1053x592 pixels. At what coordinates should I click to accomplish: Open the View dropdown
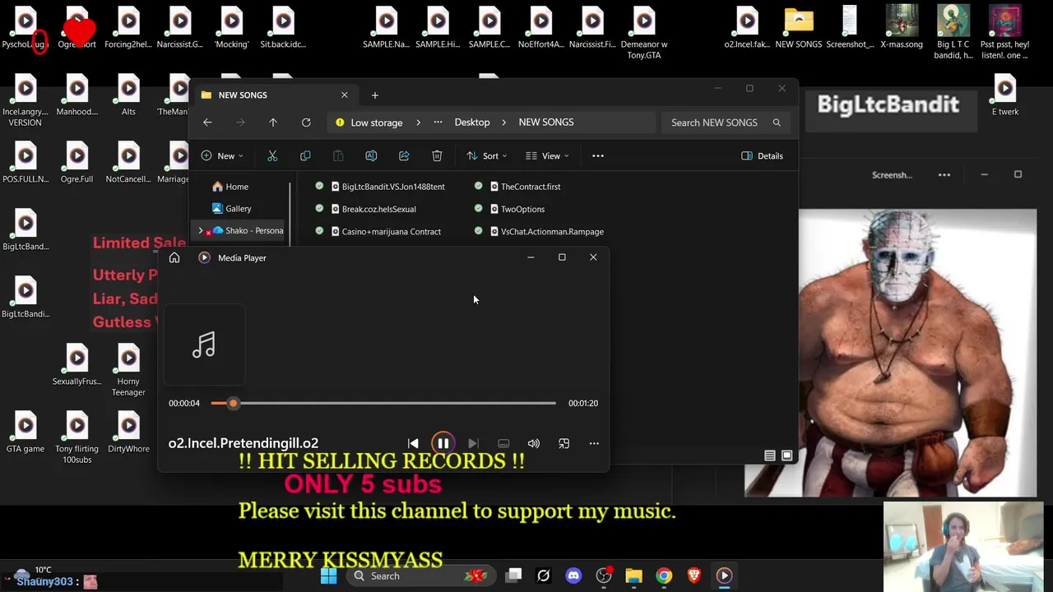(x=547, y=155)
